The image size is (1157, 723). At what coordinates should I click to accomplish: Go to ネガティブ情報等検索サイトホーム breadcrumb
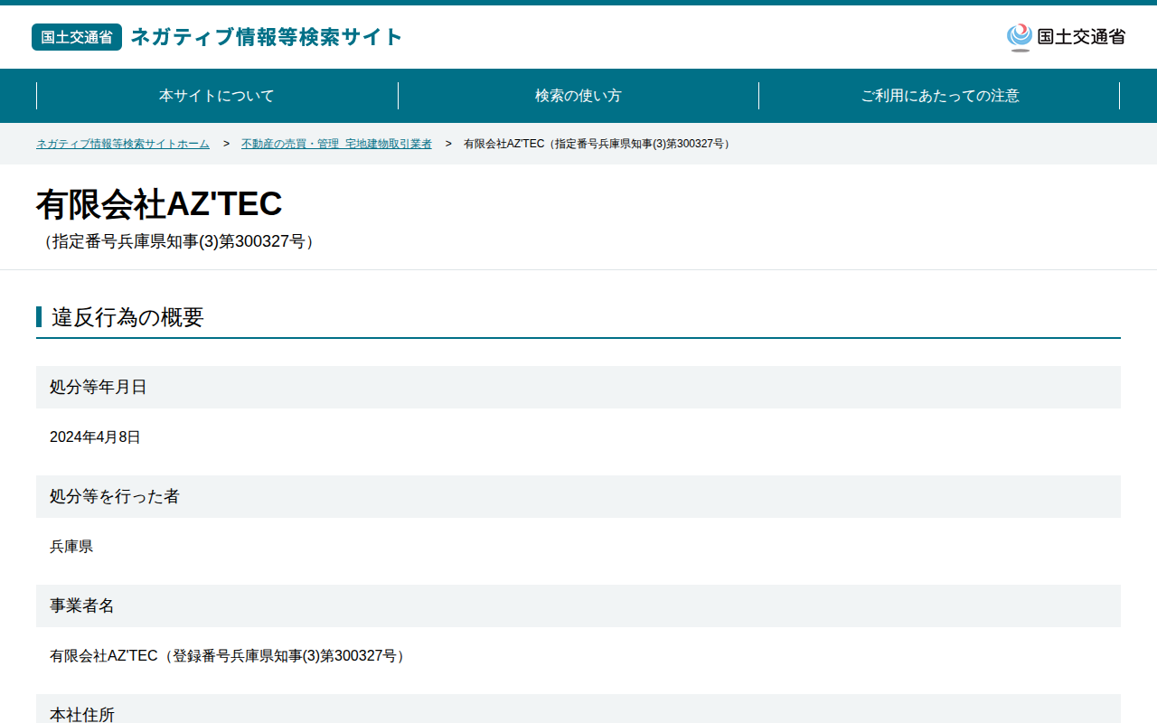123,144
